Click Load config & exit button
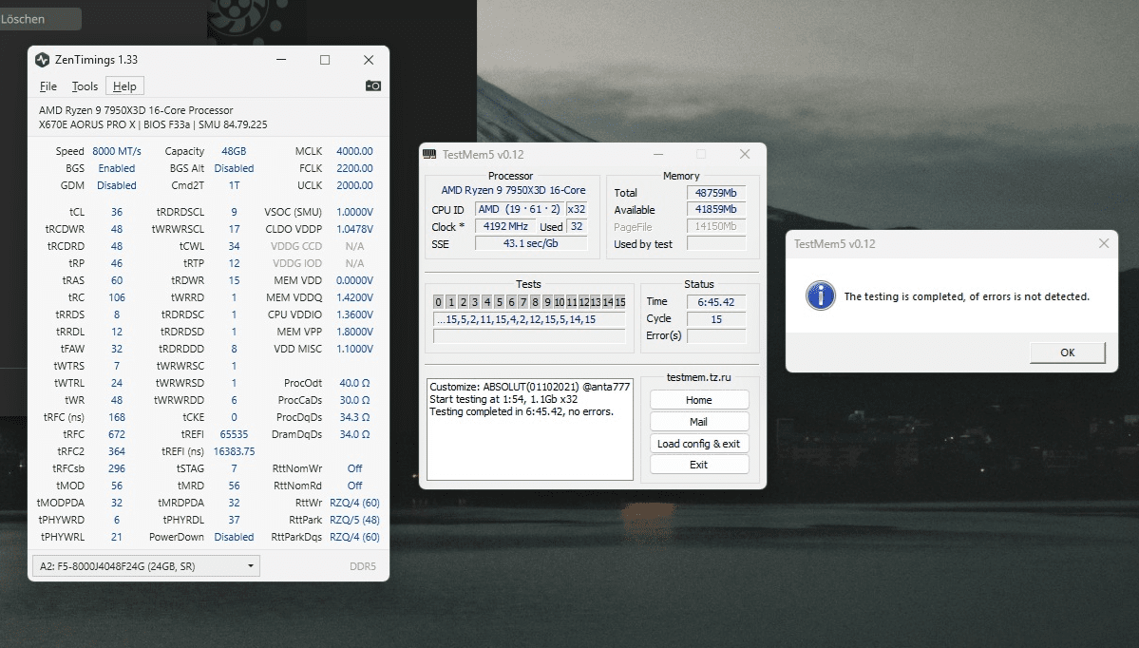The height and width of the screenshot is (648, 1139). 699,443
